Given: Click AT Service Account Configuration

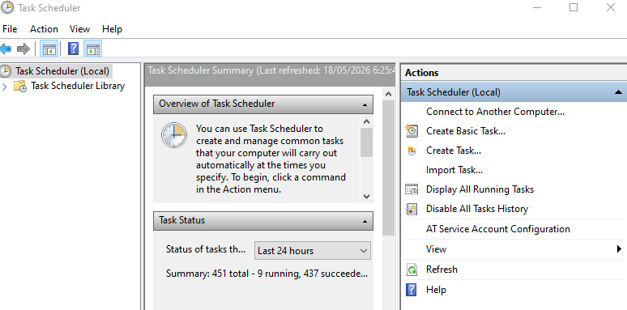Looking at the screenshot, I should [498, 229].
